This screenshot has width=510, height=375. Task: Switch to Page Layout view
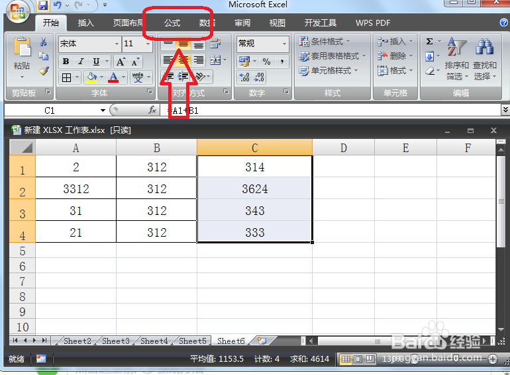pos(358,359)
